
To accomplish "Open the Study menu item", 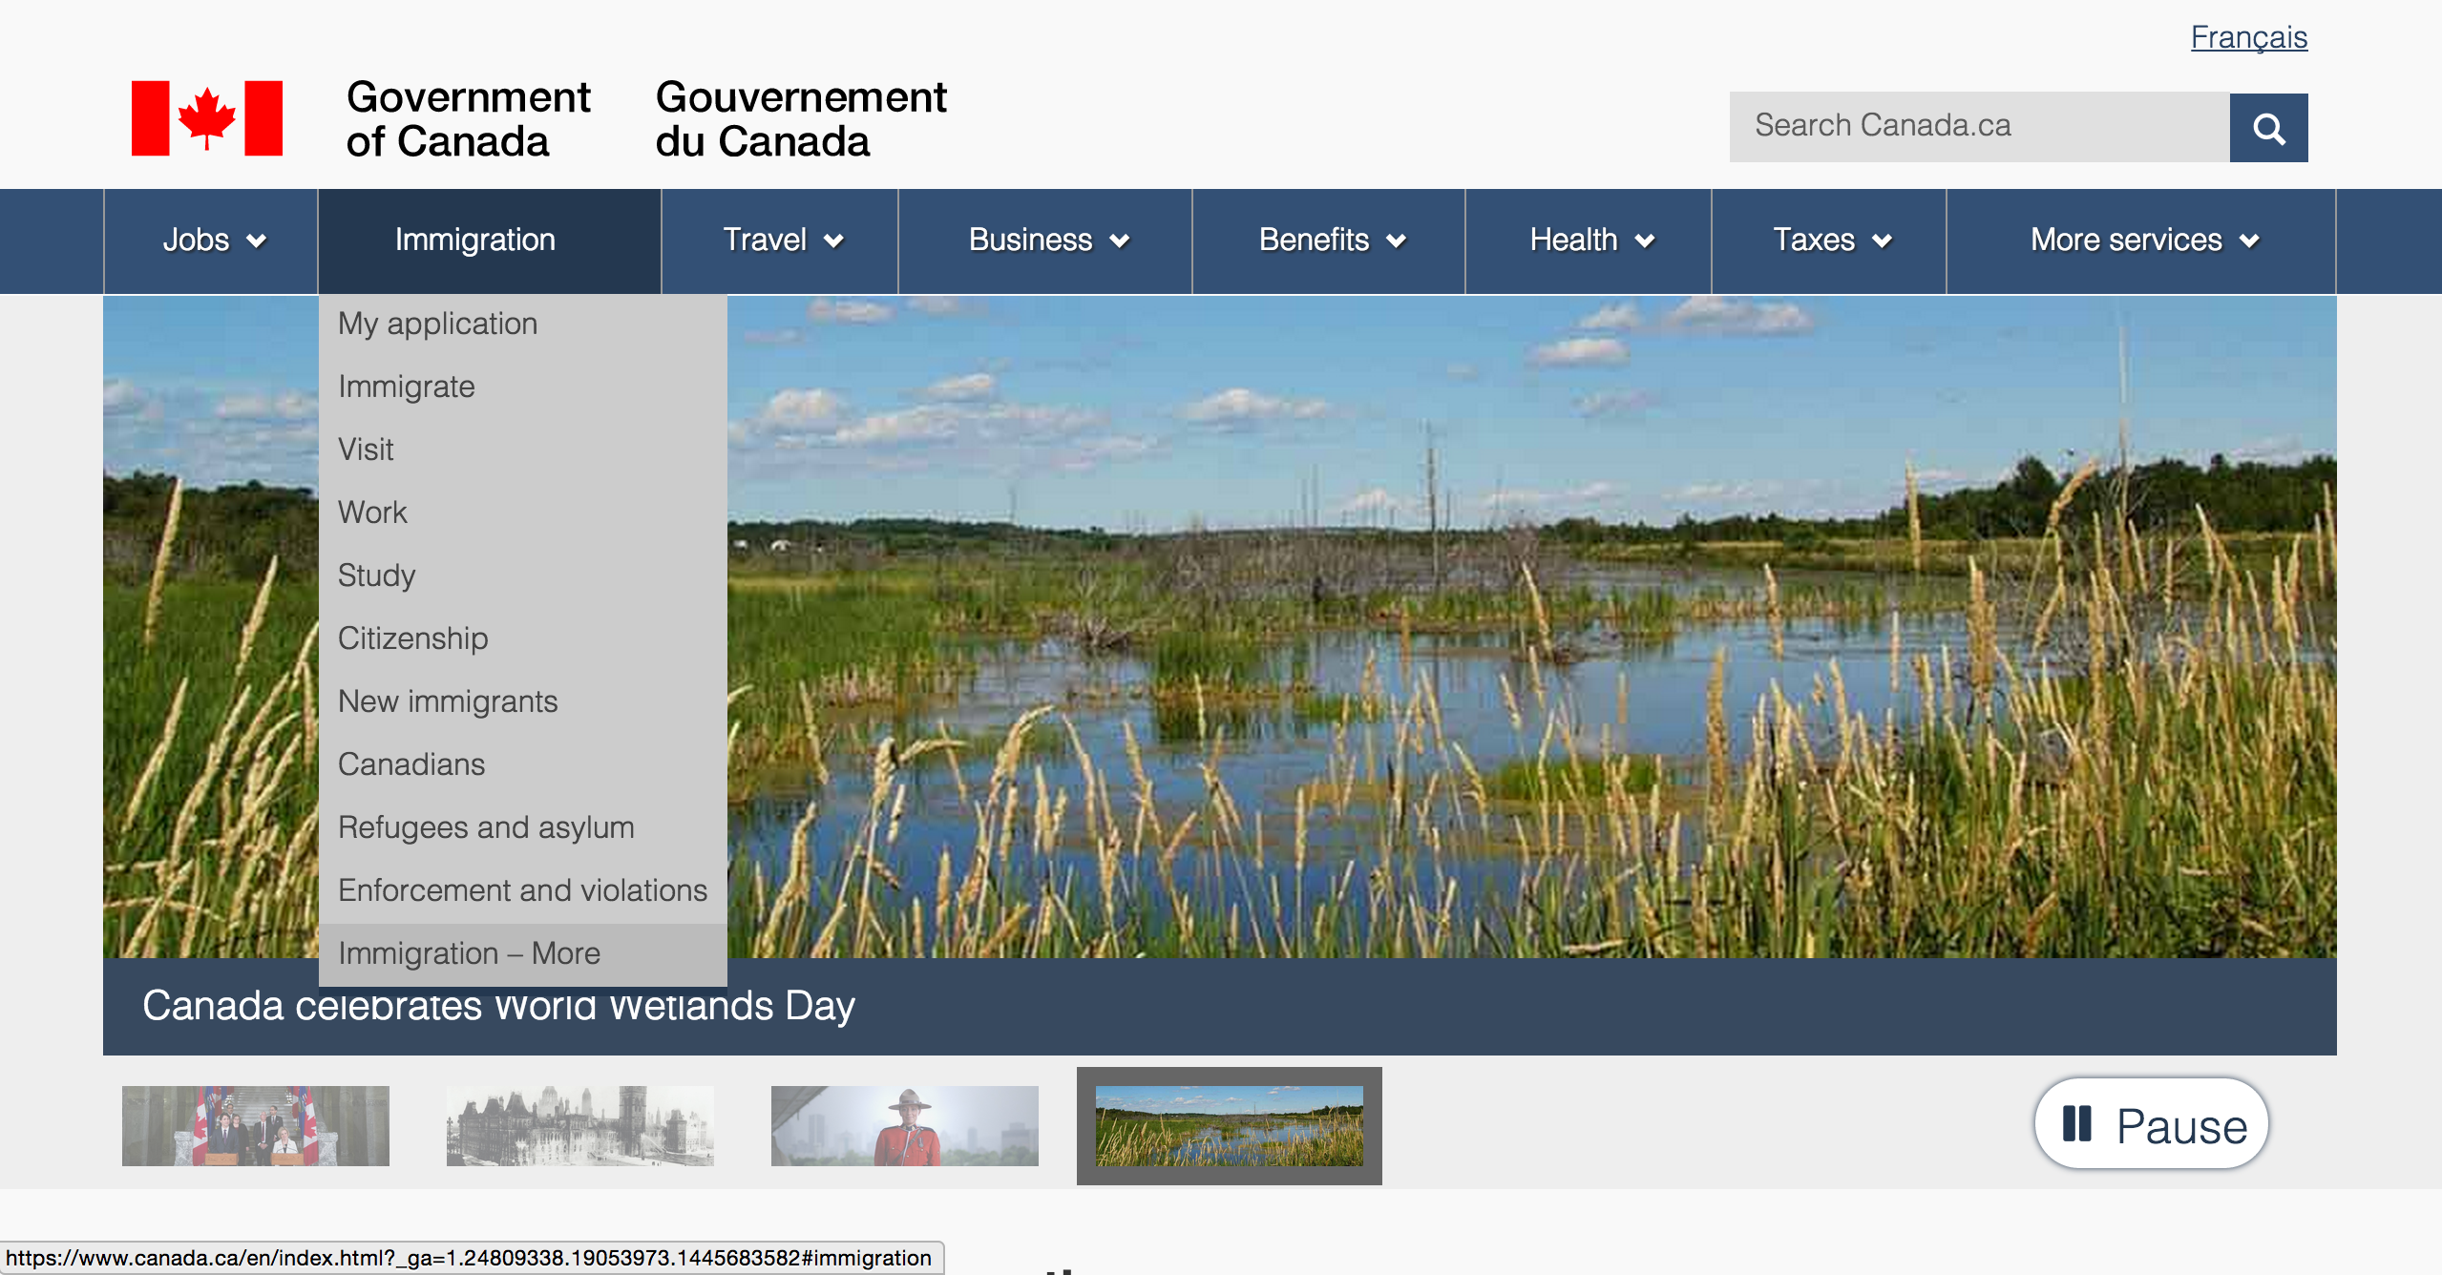I will [523, 575].
